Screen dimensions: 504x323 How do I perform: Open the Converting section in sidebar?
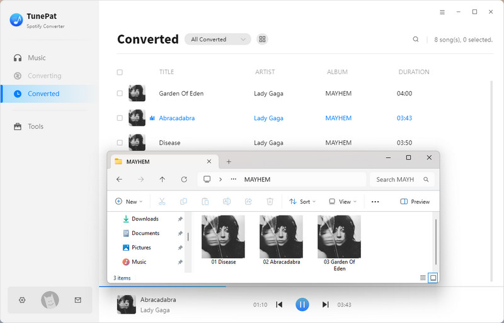(37, 75)
